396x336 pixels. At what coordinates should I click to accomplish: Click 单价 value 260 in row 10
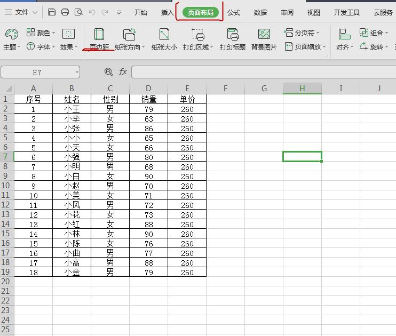187,186
